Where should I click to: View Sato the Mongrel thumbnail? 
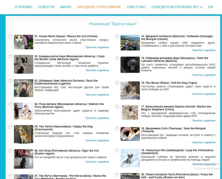130,134
